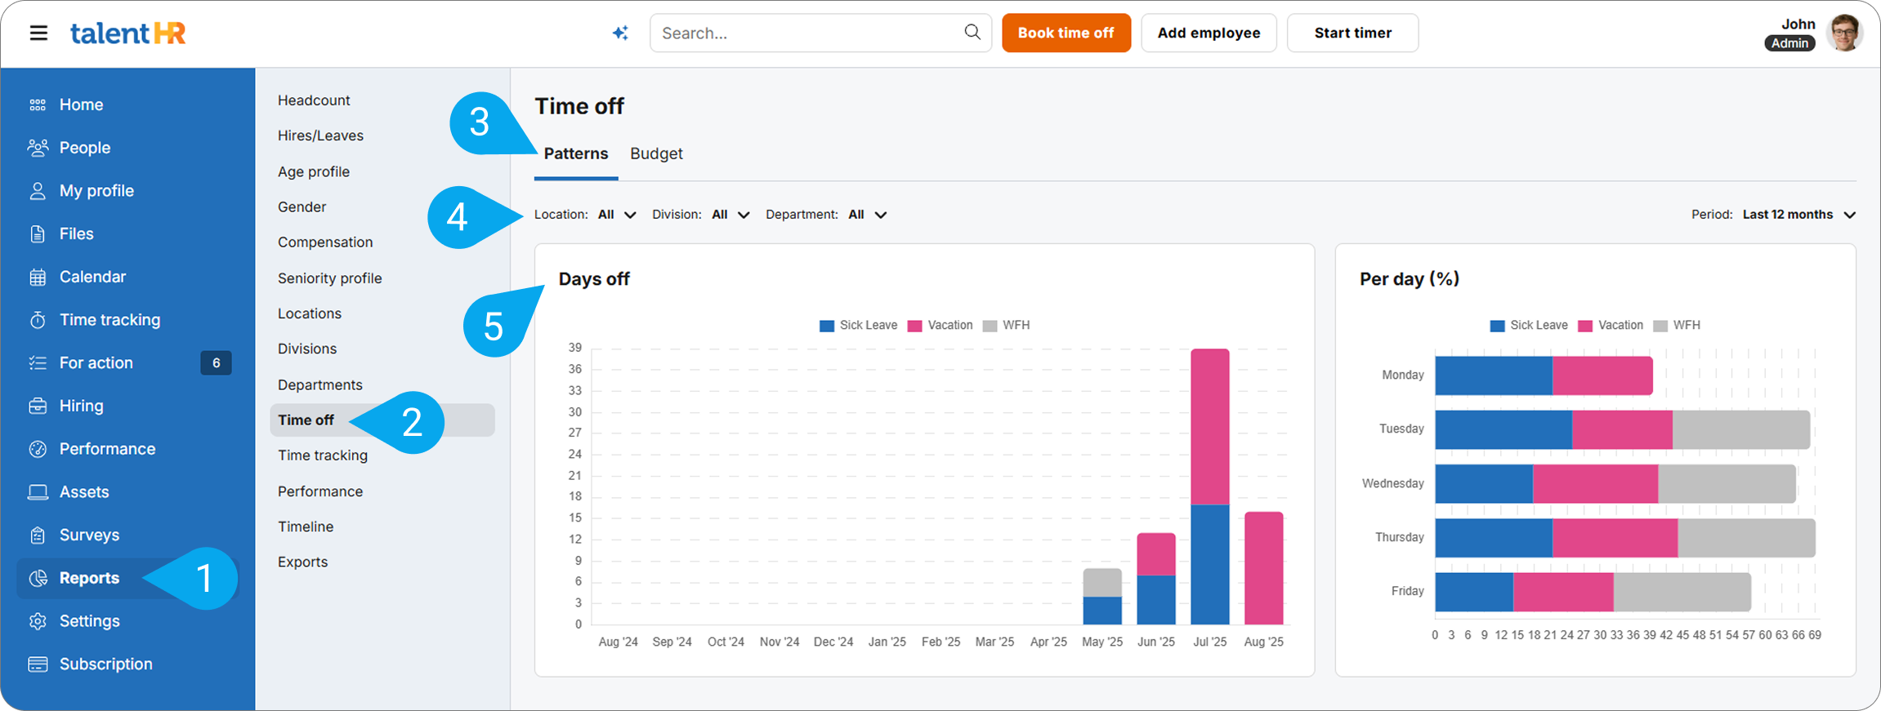Open Hiring from the briefcase icon

coord(38,406)
